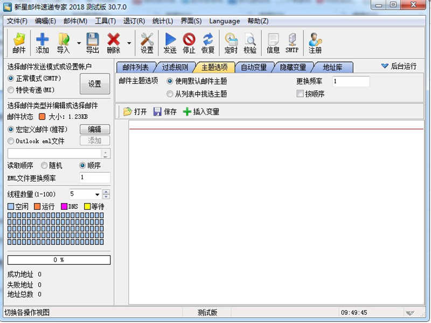Viewport: 431px width, 323px height.
Task: Select 宏定义邮件(推荐) radio option
Action: tap(11, 129)
